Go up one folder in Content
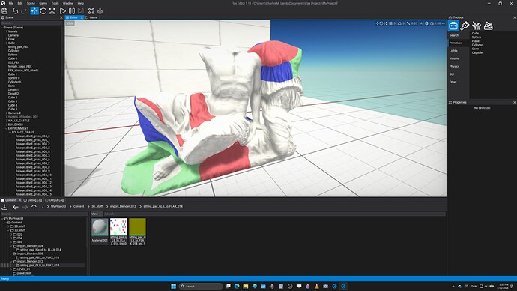Screen dimensions: 517x291 pyautogui.click(x=34, y=207)
